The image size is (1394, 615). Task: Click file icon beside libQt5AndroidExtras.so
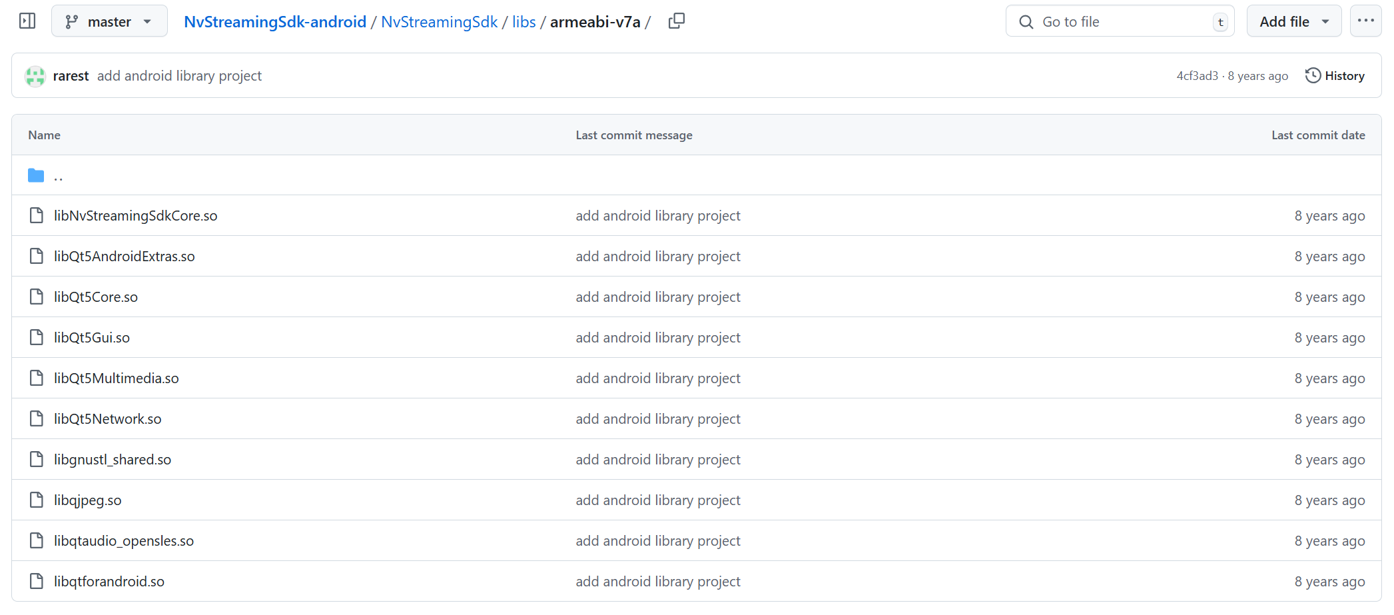coord(37,257)
